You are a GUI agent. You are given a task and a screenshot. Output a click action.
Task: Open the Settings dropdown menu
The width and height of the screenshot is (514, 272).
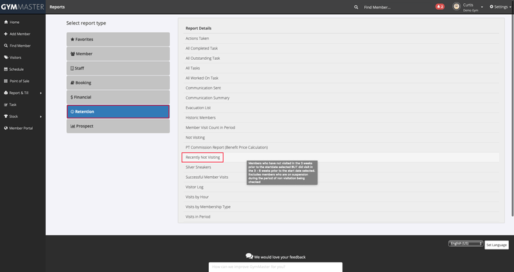pyautogui.click(x=500, y=6)
